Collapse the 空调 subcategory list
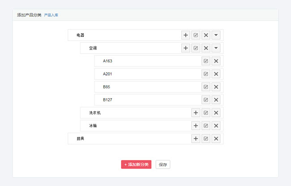291x186 pixels. pos(216,48)
